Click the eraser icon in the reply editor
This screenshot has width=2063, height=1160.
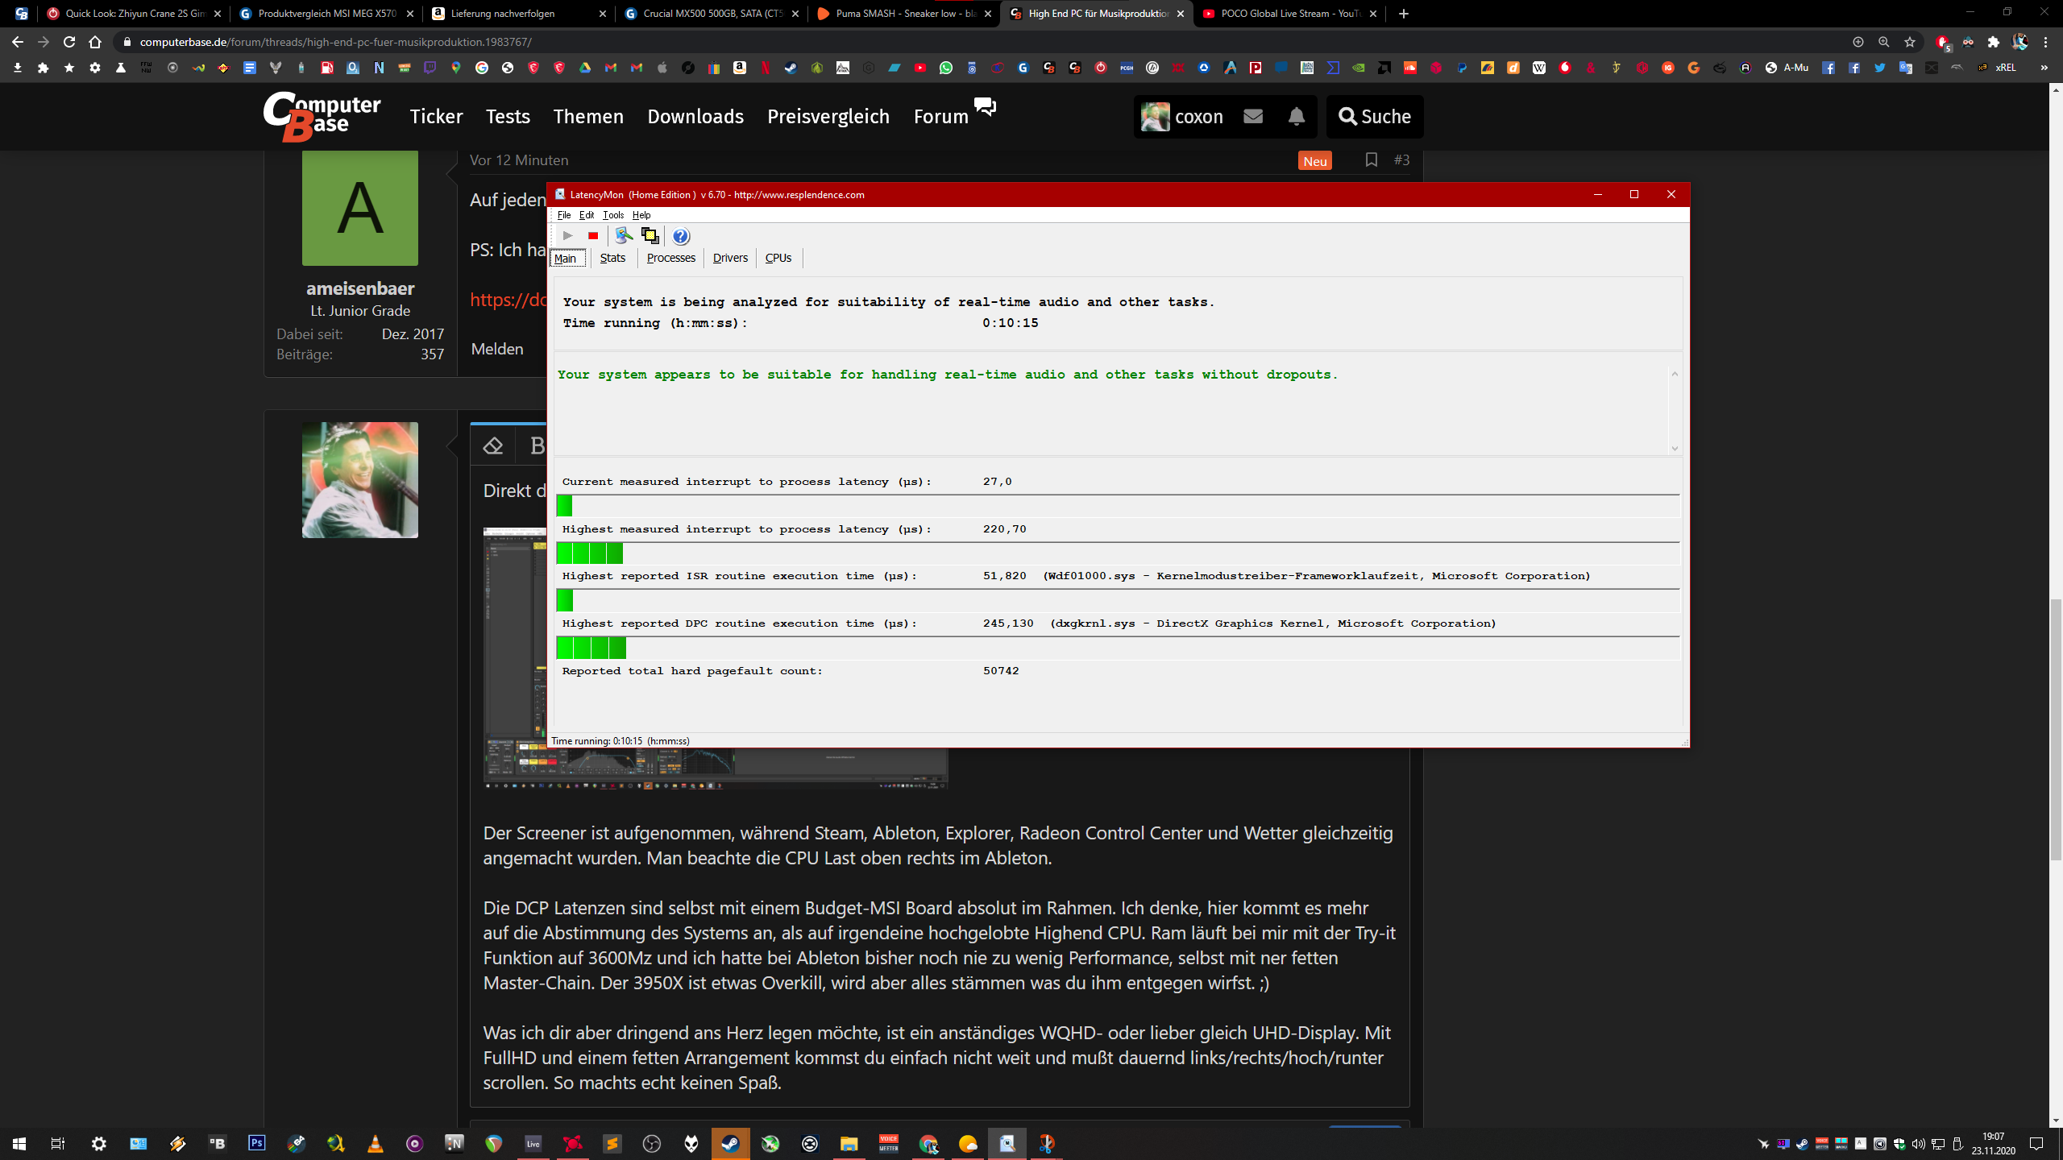tap(493, 445)
